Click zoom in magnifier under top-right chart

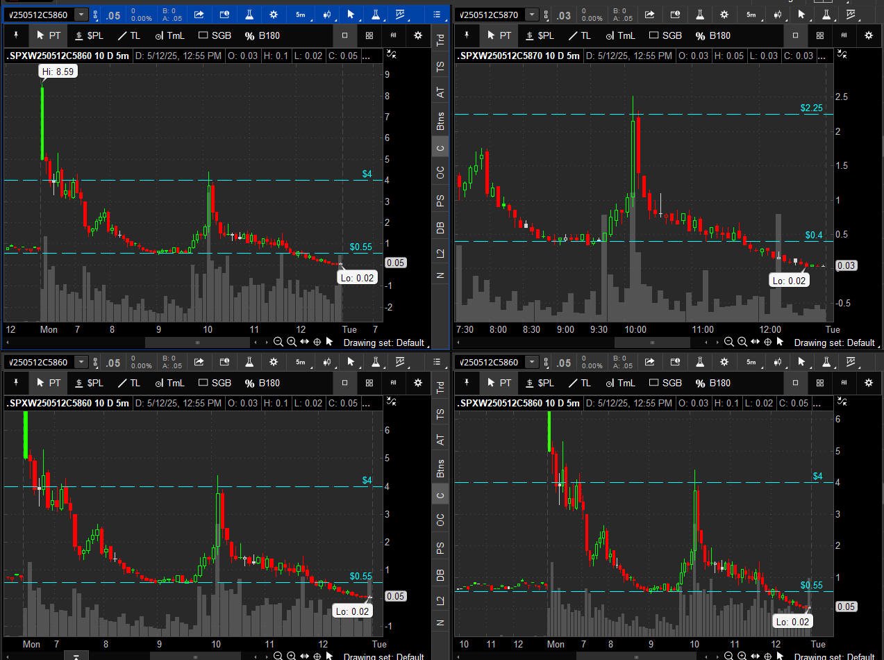click(742, 342)
